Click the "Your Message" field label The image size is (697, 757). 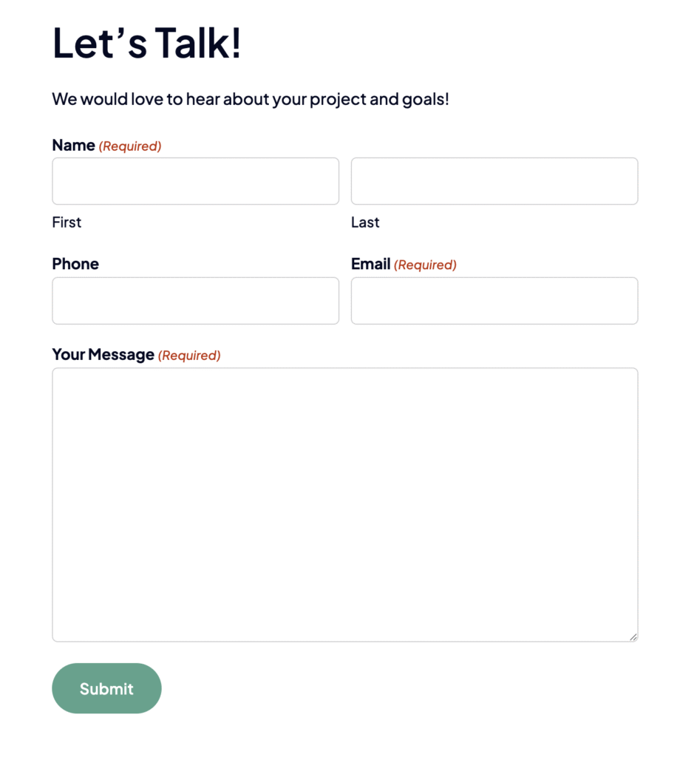point(103,355)
